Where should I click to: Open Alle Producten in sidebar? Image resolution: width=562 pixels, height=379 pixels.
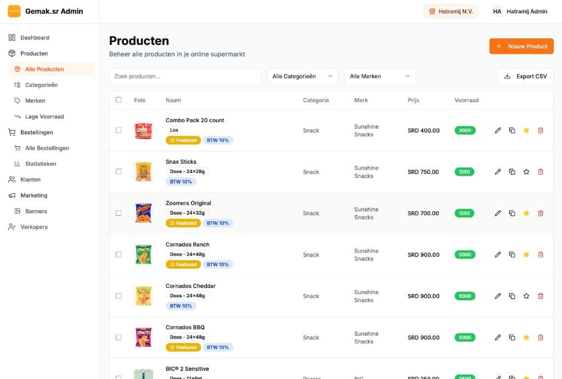52,69
